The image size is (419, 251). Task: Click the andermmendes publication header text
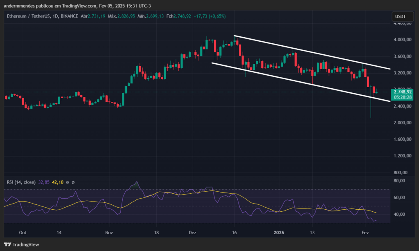(x=77, y=6)
